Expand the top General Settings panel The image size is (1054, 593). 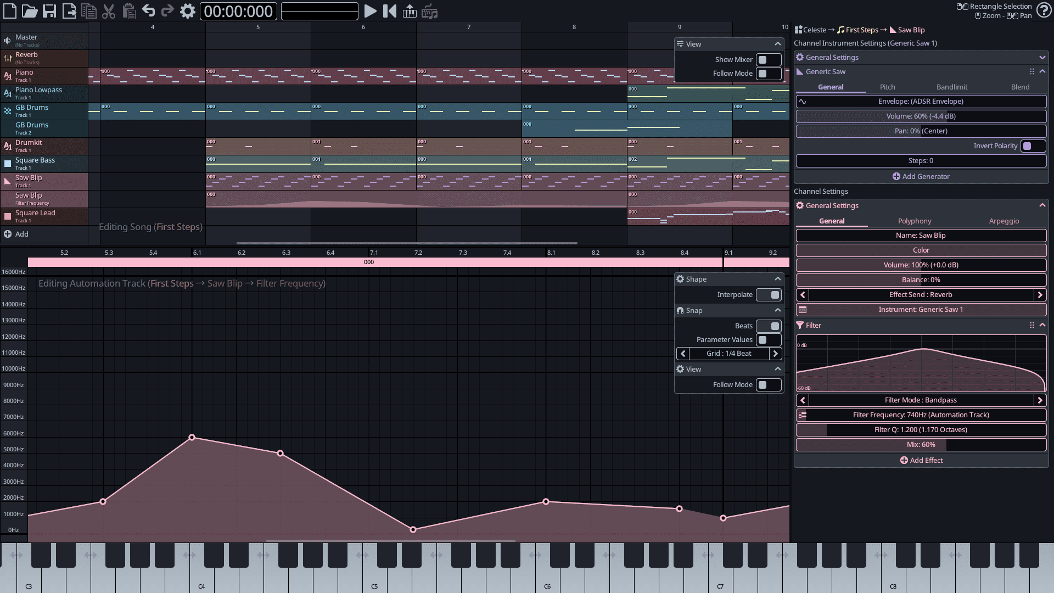pyautogui.click(x=1042, y=57)
